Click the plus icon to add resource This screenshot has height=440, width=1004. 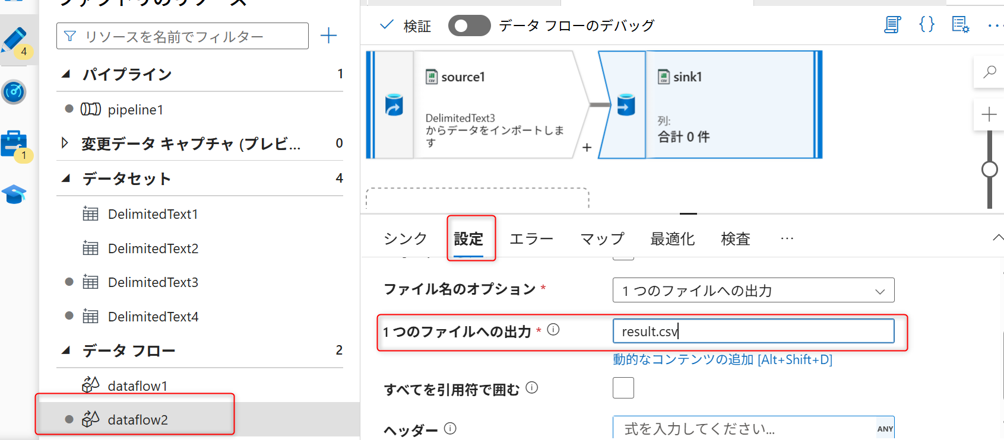(328, 36)
